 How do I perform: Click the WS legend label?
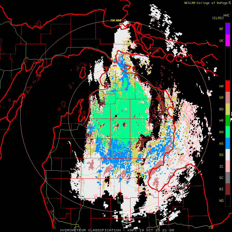tap(221, 144)
